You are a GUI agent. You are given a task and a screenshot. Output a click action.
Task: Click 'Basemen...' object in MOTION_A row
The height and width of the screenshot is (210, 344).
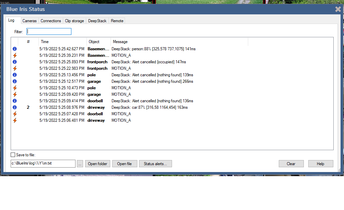[98, 55]
